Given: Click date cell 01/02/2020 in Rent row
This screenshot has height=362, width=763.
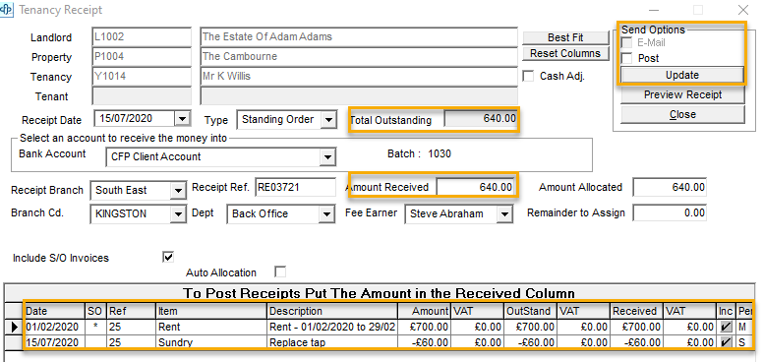Looking at the screenshot, I should click(x=55, y=328).
